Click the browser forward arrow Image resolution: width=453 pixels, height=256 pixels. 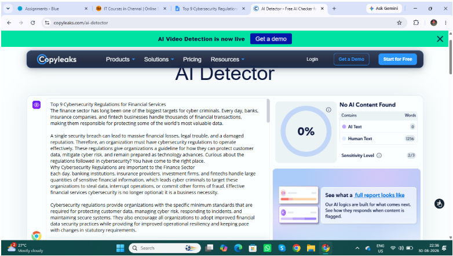coord(21,23)
